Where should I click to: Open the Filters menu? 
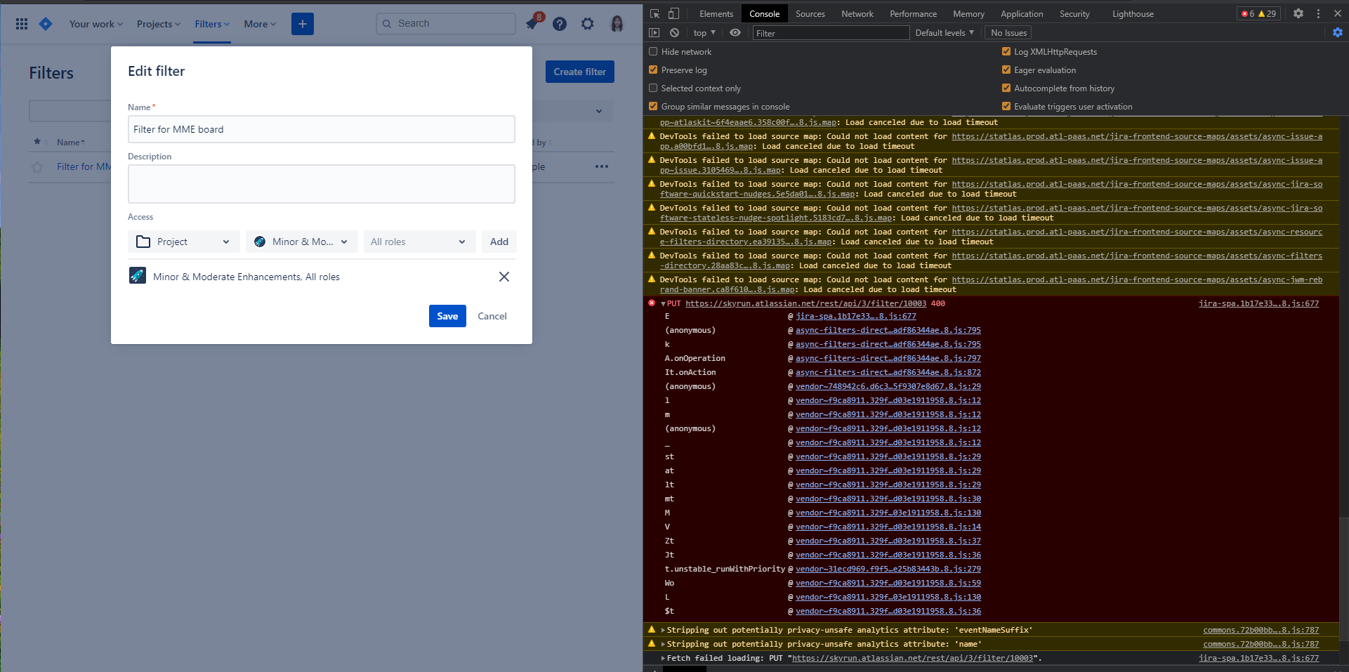pyautogui.click(x=212, y=24)
